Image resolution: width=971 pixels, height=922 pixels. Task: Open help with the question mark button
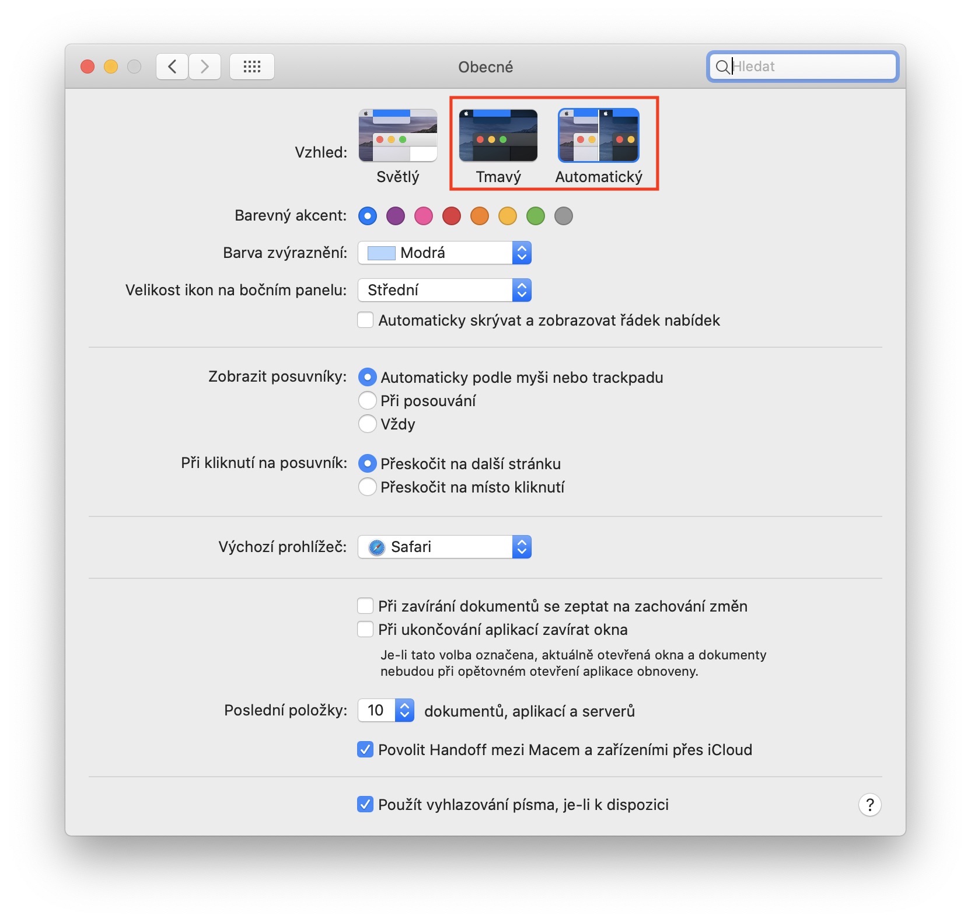869,805
